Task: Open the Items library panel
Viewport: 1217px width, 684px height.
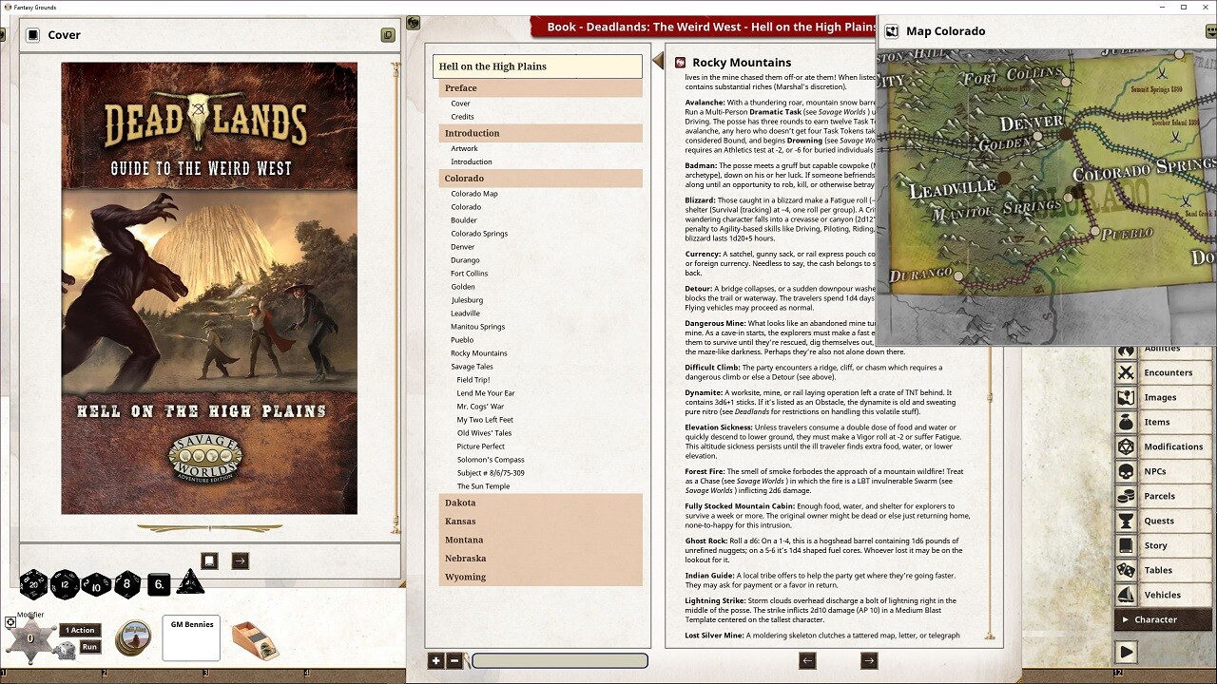Action: click(1162, 421)
